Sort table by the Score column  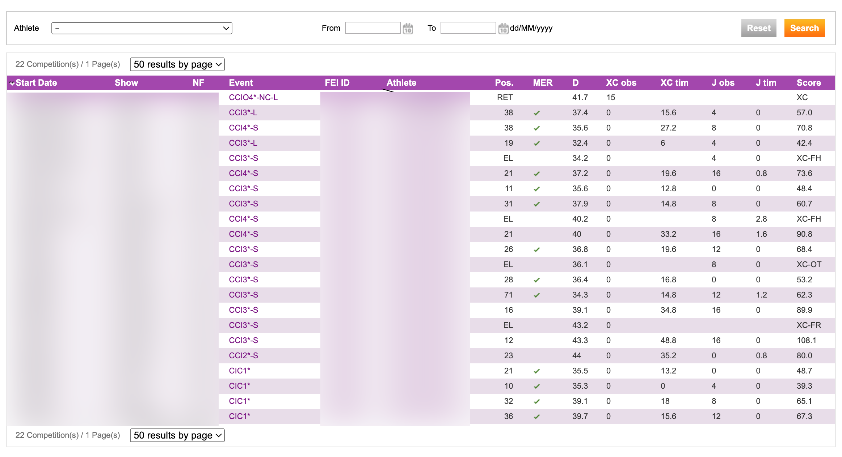click(x=808, y=83)
